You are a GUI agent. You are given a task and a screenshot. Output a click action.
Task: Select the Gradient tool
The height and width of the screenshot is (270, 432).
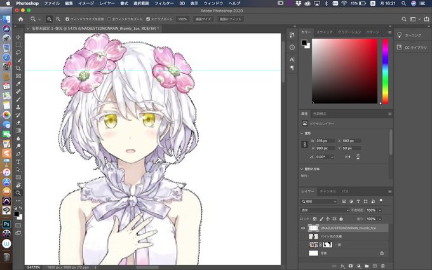(18, 130)
